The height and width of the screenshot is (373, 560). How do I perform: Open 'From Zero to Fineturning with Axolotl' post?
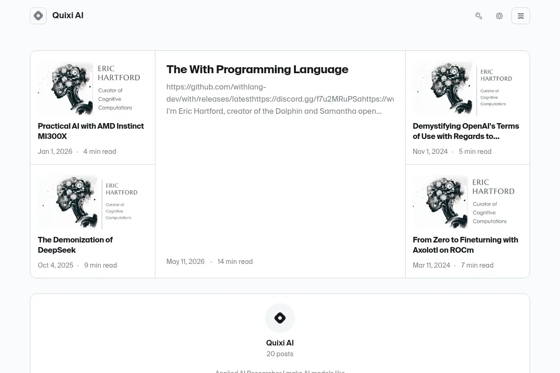point(465,245)
